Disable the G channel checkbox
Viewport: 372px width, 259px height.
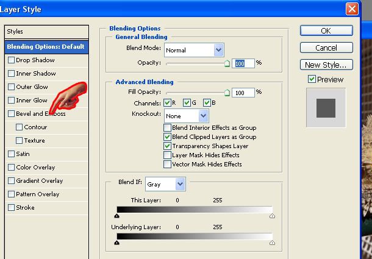tap(187, 103)
